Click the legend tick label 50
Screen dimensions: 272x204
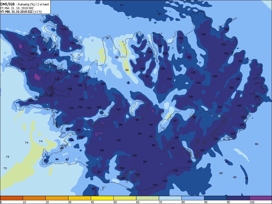115,202
